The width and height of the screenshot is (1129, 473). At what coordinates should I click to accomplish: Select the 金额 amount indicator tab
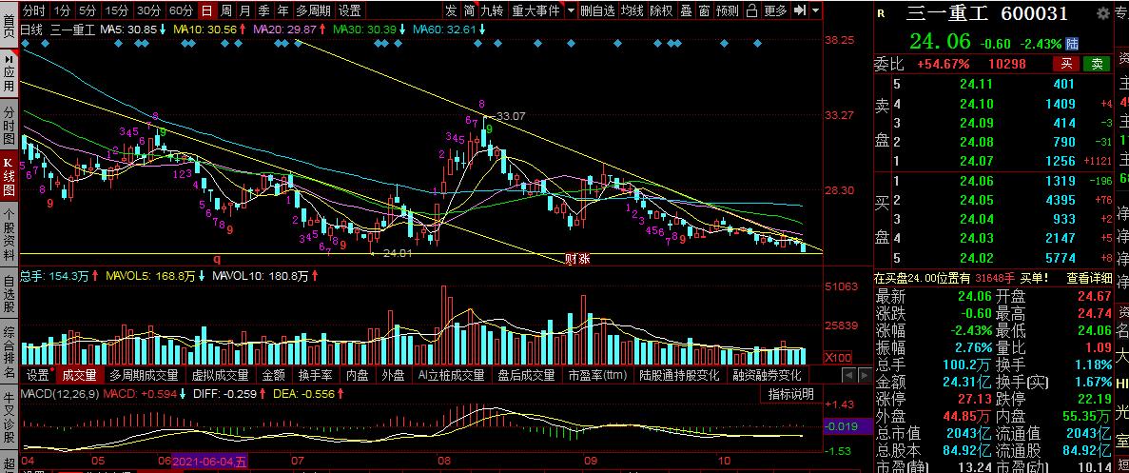tap(274, 375)
